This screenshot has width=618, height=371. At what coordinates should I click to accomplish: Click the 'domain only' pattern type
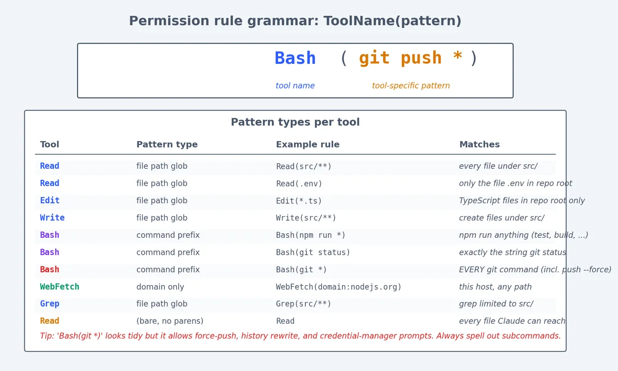pyautogui.click(x=160, y=287)
